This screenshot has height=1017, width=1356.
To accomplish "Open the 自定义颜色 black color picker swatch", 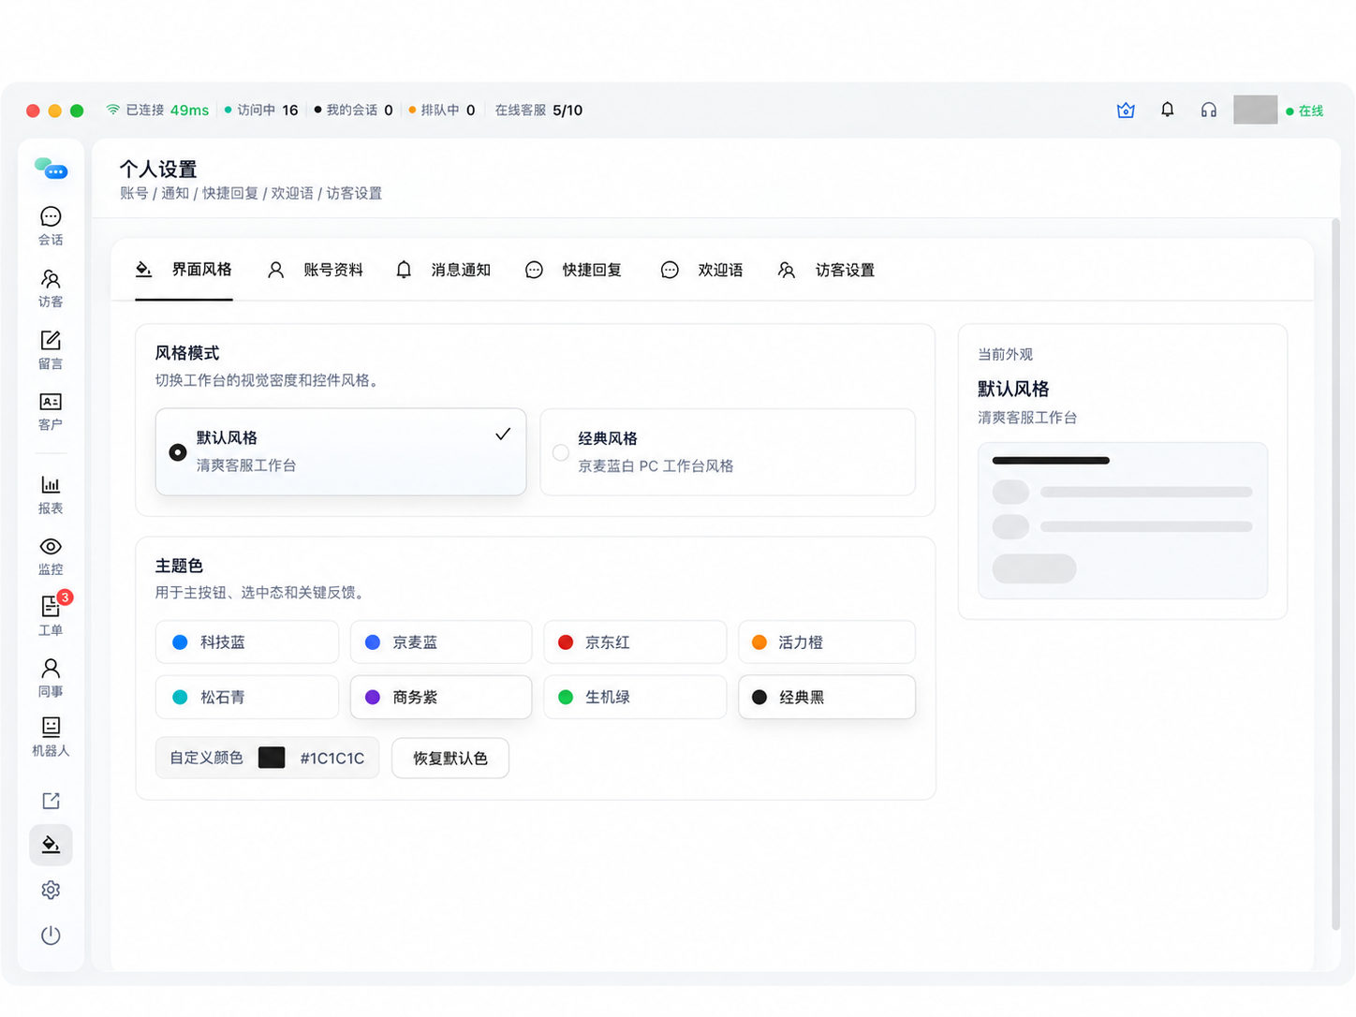I will [x=272, y=758].
